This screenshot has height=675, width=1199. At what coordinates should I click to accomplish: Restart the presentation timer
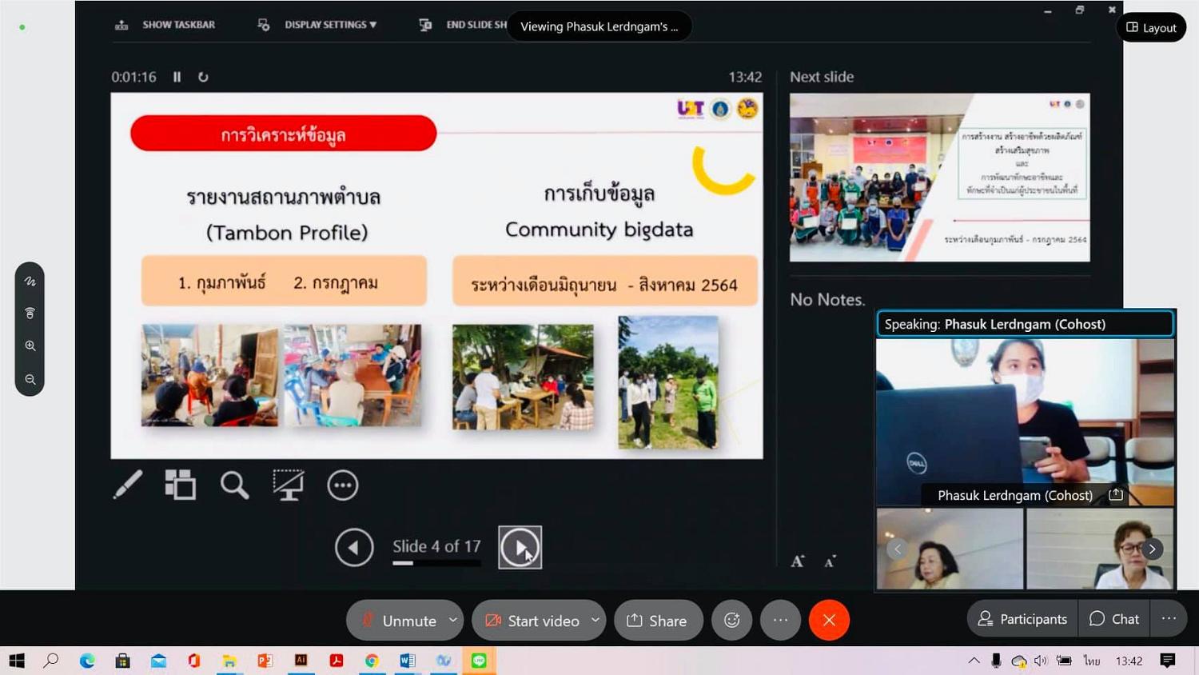click(x=203, y=77)
